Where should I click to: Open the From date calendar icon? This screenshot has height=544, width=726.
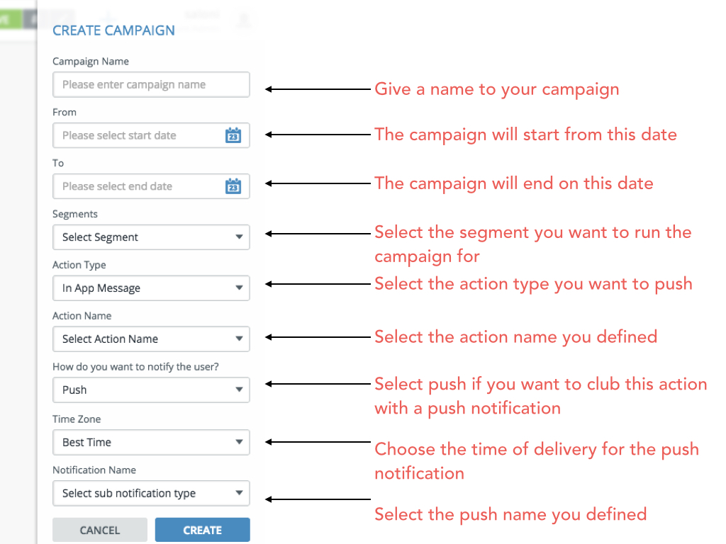(233, 135)
